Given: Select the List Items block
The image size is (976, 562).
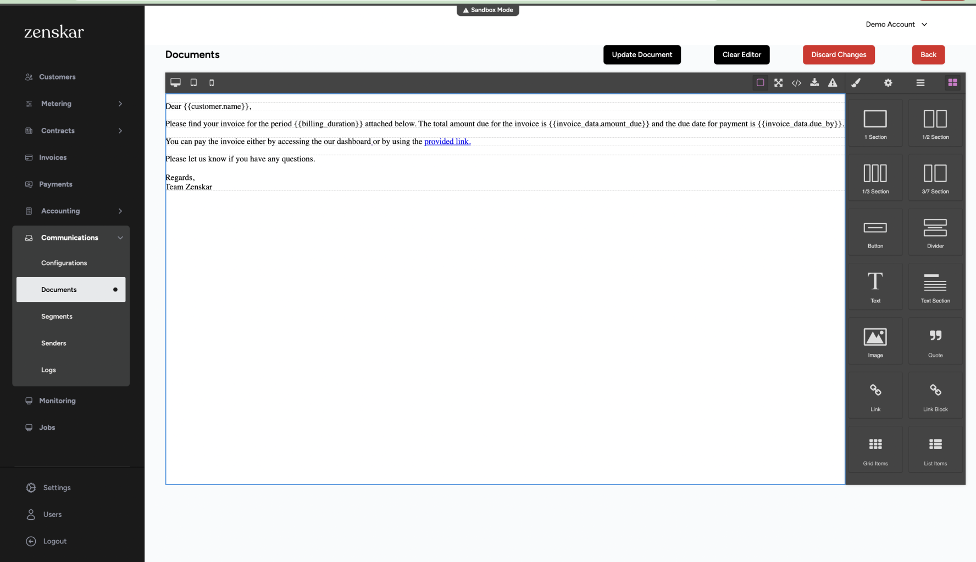Looking at the screenshot, I should coord(935,449).
